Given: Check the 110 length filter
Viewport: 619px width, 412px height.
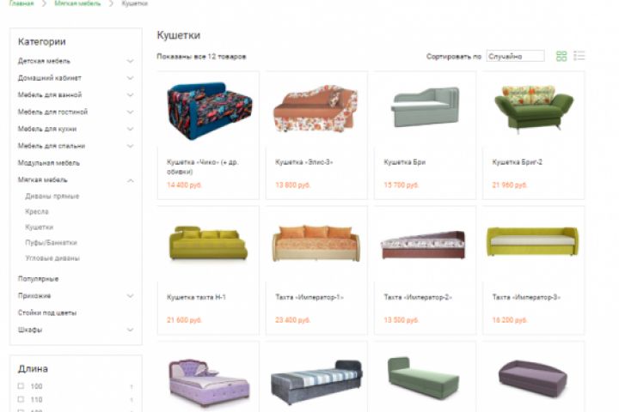Looking at the screenshot, I should pos(21,399).
